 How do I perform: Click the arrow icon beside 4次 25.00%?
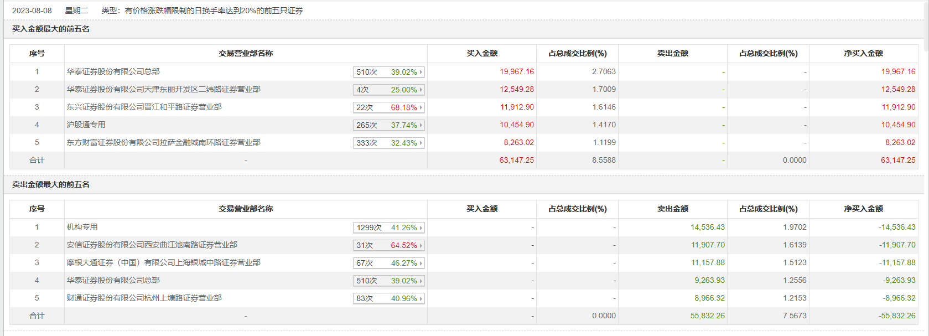421,90
